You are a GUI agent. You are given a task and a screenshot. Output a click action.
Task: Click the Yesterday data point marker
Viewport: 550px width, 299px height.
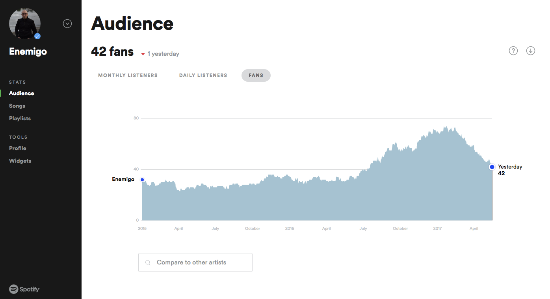[492, 167]
